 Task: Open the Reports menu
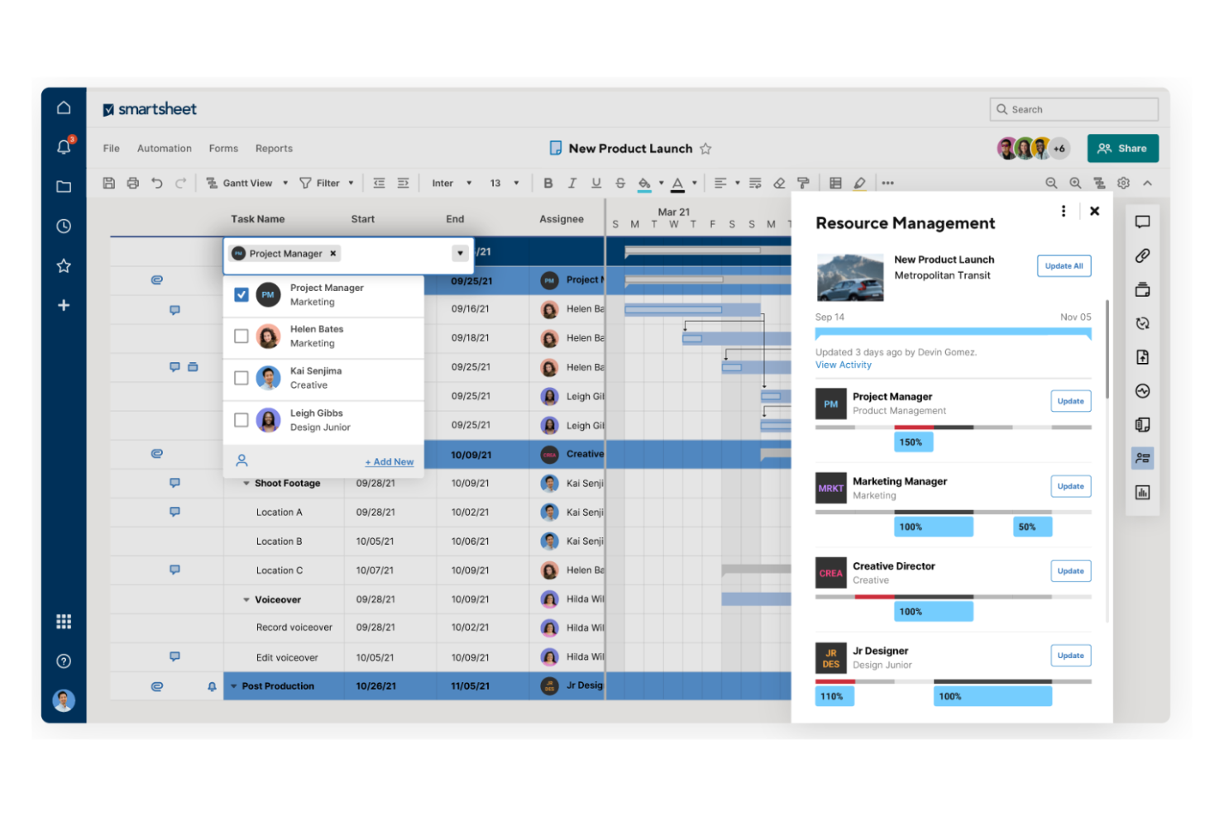274,148
